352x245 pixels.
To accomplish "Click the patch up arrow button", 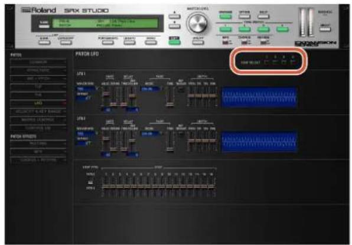I will coord(174,17).
